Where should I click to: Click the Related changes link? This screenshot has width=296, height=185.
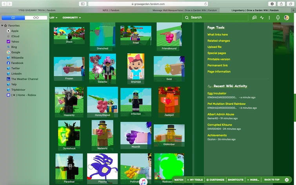(219, 41)
